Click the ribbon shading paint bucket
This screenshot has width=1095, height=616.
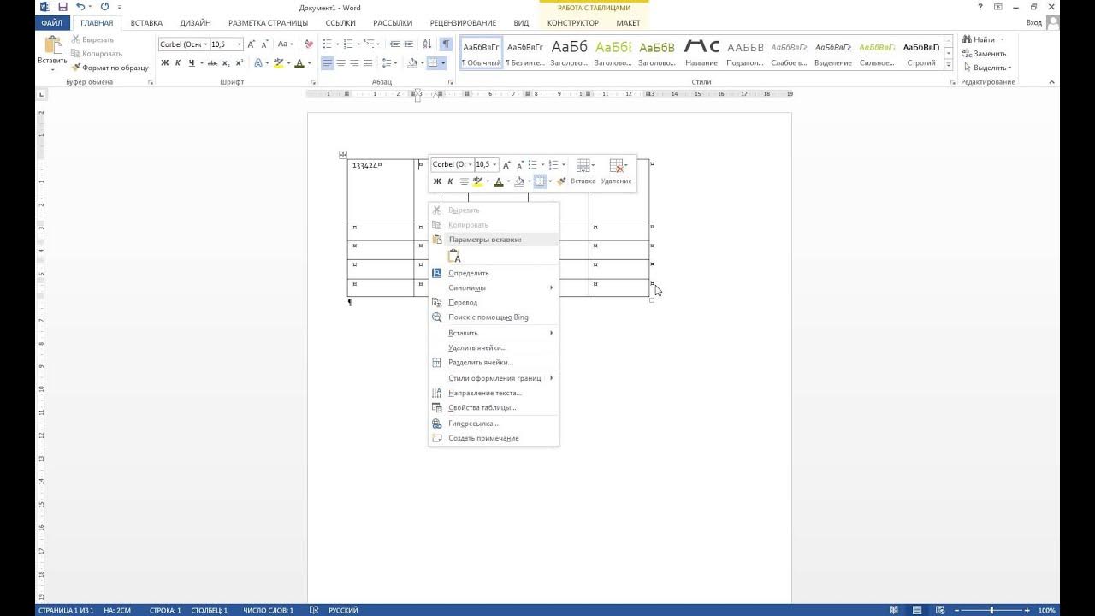[x=413, y=63]
